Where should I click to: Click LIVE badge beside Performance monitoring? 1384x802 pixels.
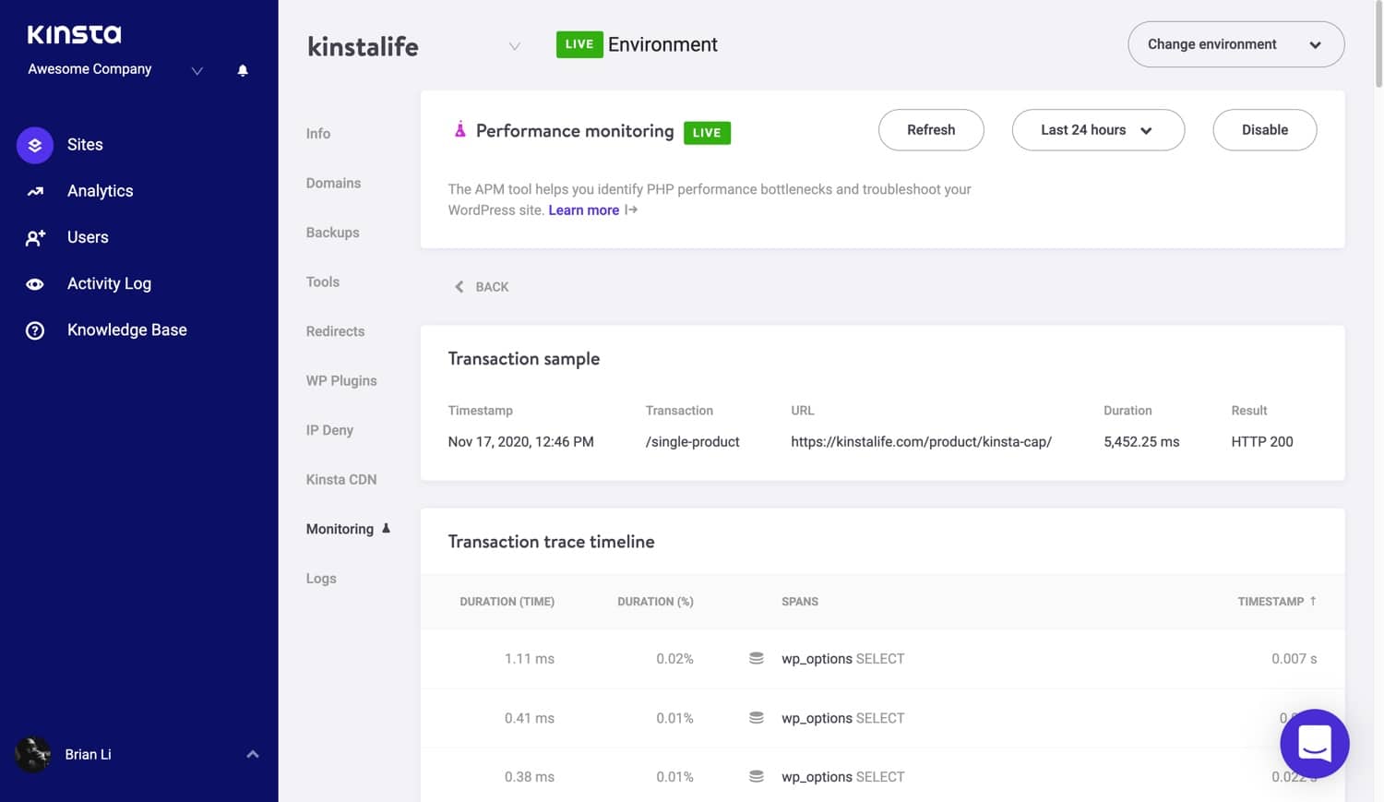point(707,133)
